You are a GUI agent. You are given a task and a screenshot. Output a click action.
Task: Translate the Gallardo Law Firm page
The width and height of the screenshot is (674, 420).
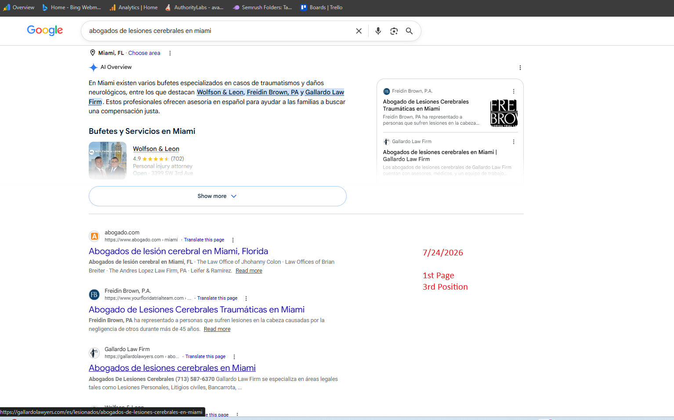205,357
